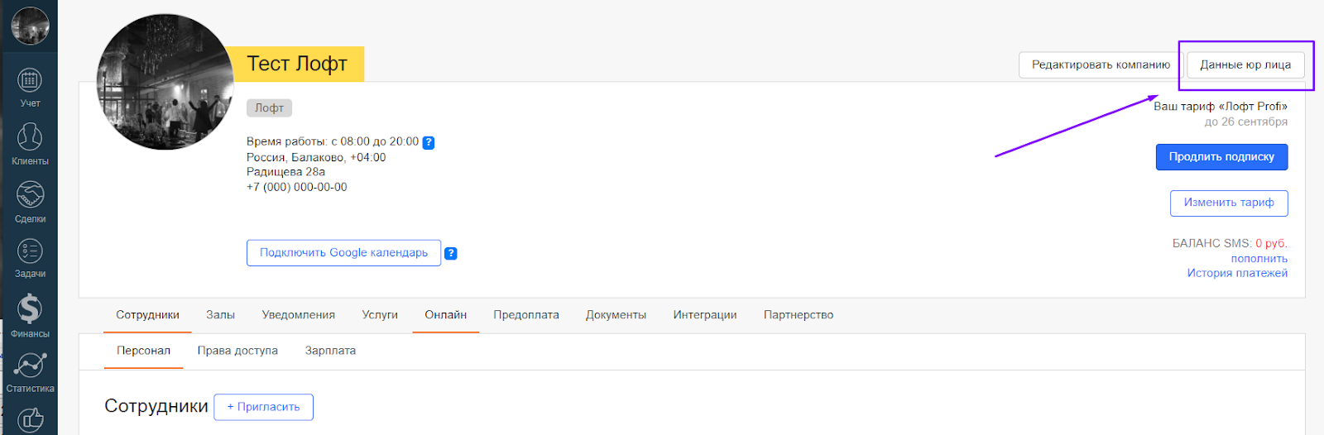Go to Сделки handshake icon
Image resolution: width=1324 pixels, height=435 pixels.
30,195
